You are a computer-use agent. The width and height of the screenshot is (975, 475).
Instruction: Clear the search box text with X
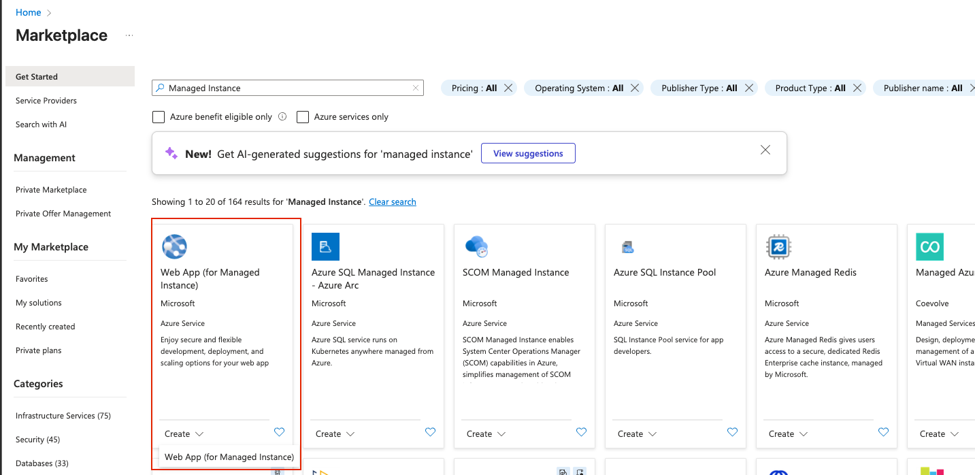click(x=416, y=88)
